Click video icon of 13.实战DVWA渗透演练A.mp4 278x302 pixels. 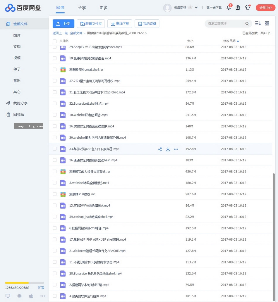[x=63, y=206]
